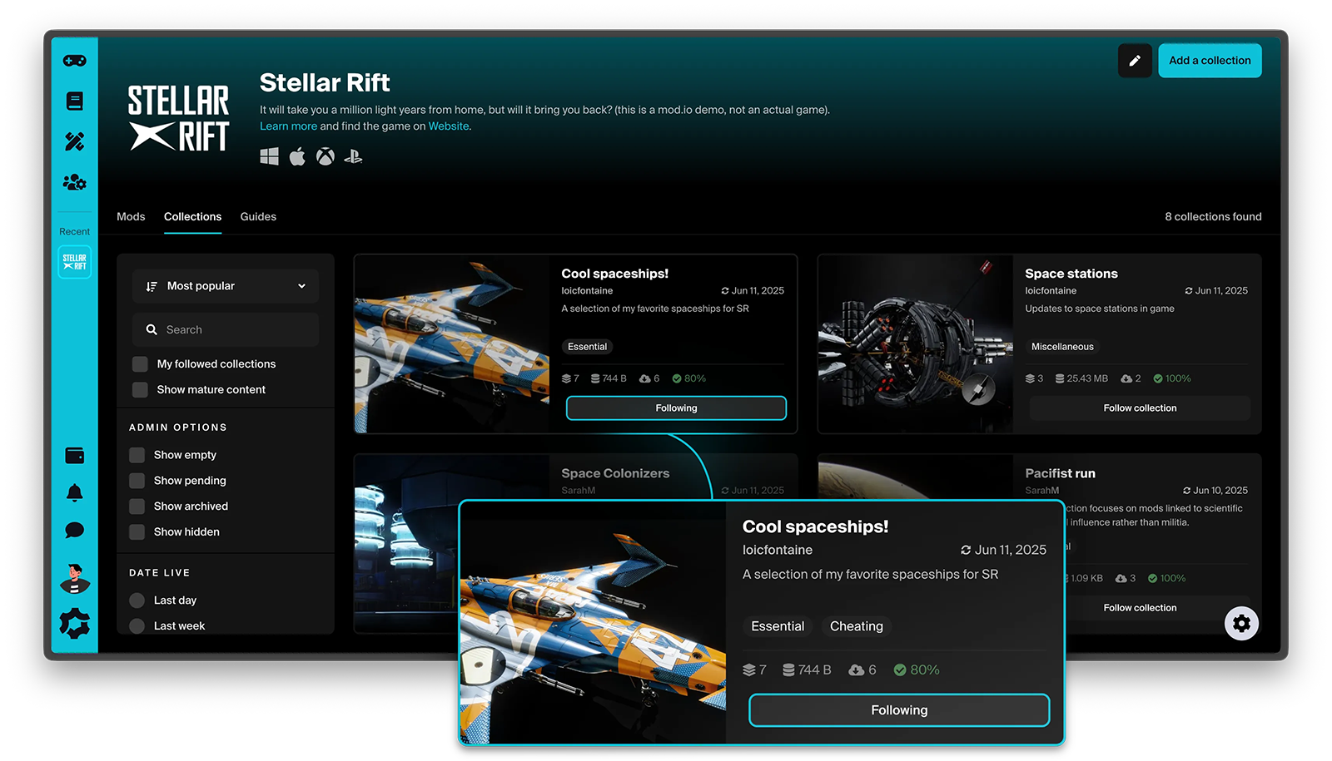1332x761 pixels.
Task: Open the game controller icon in sidebar
Action: click(x=74, y=60)
